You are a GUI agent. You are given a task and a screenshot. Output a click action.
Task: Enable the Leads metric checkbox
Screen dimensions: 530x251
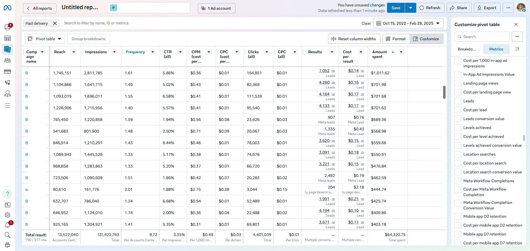point(458,101)
